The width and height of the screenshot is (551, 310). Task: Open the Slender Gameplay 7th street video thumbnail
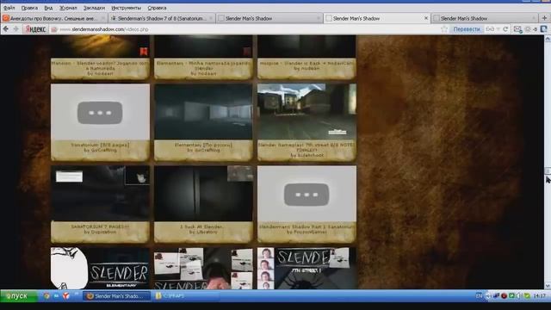tap(306, 112)
